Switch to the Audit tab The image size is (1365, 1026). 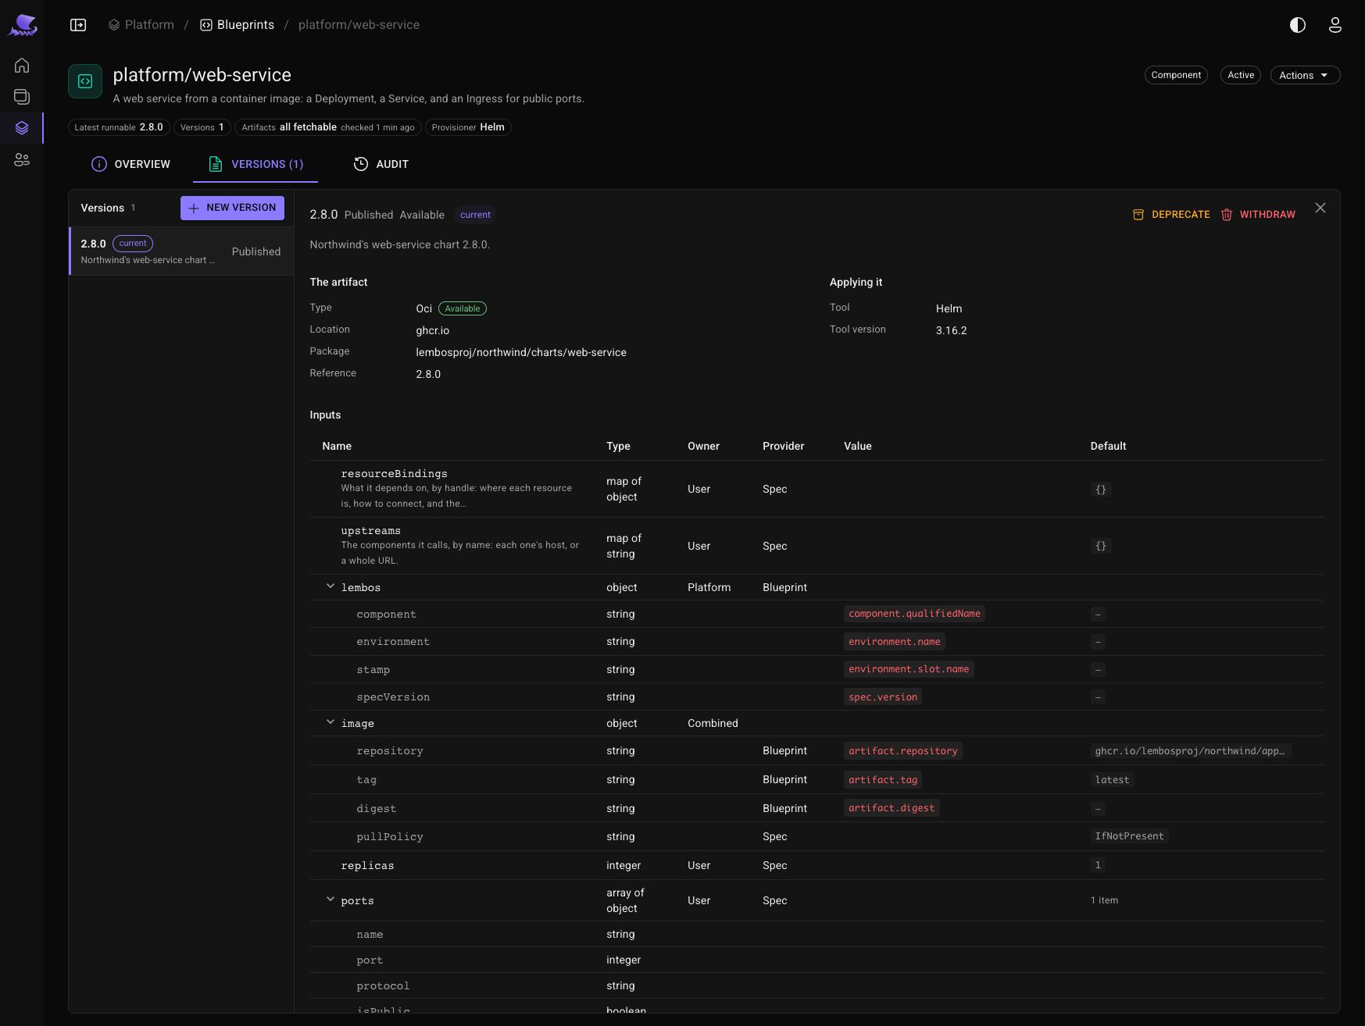click(381, 164)
